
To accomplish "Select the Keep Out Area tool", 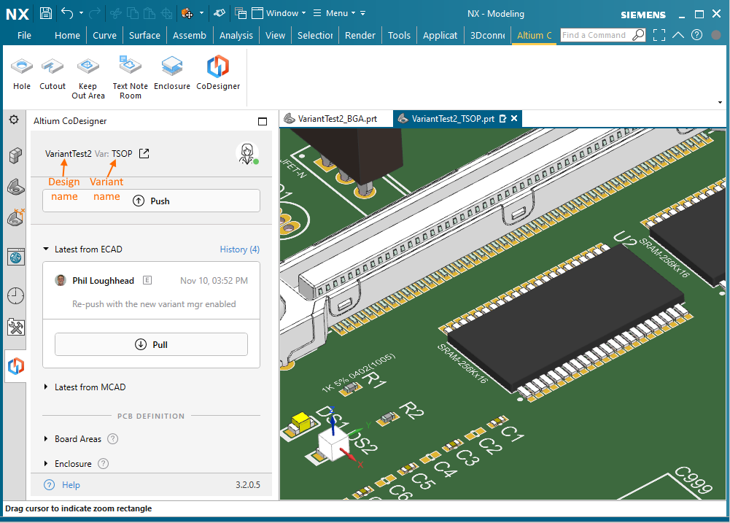I will pyautogui.click(x=88, y=77).
